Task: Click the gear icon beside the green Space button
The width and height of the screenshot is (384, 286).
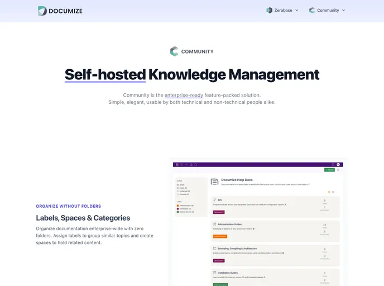Action: pos(338,170)
